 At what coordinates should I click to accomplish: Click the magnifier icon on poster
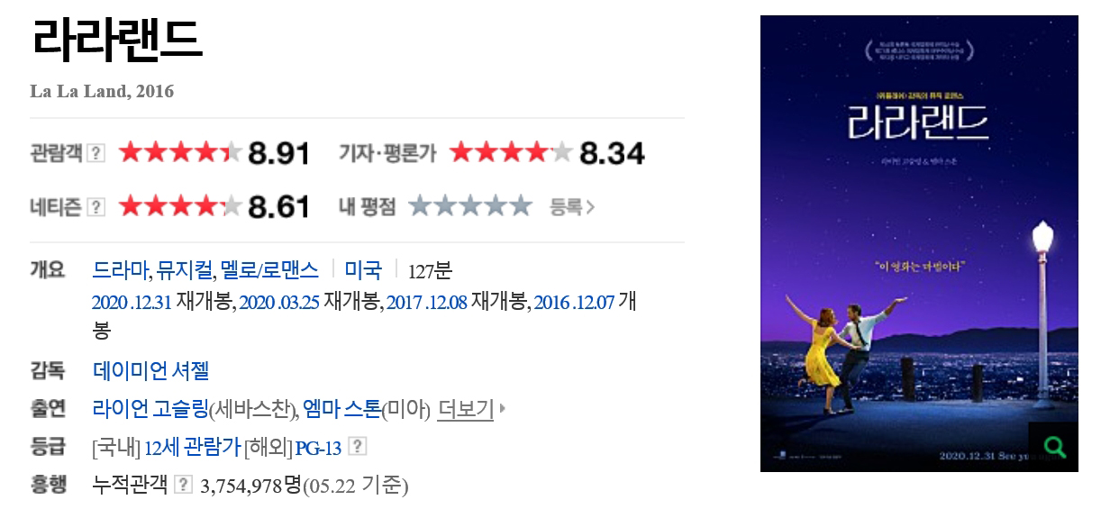(1053, 446)
